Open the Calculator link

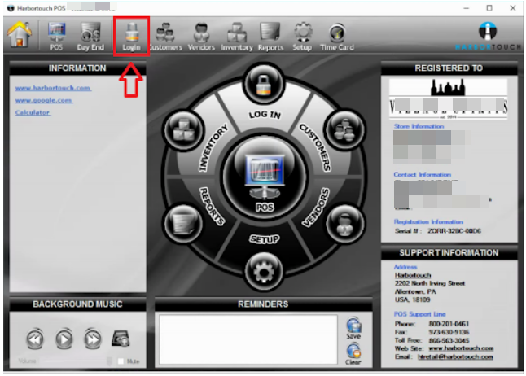pyautogui.click(x=33, y=112)
